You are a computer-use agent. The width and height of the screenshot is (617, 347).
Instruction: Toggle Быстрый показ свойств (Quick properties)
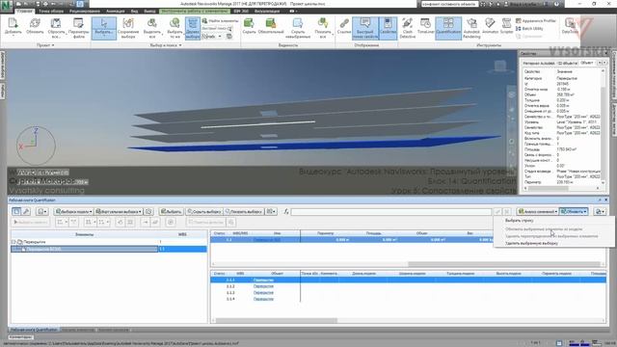(x=365, y=28)
